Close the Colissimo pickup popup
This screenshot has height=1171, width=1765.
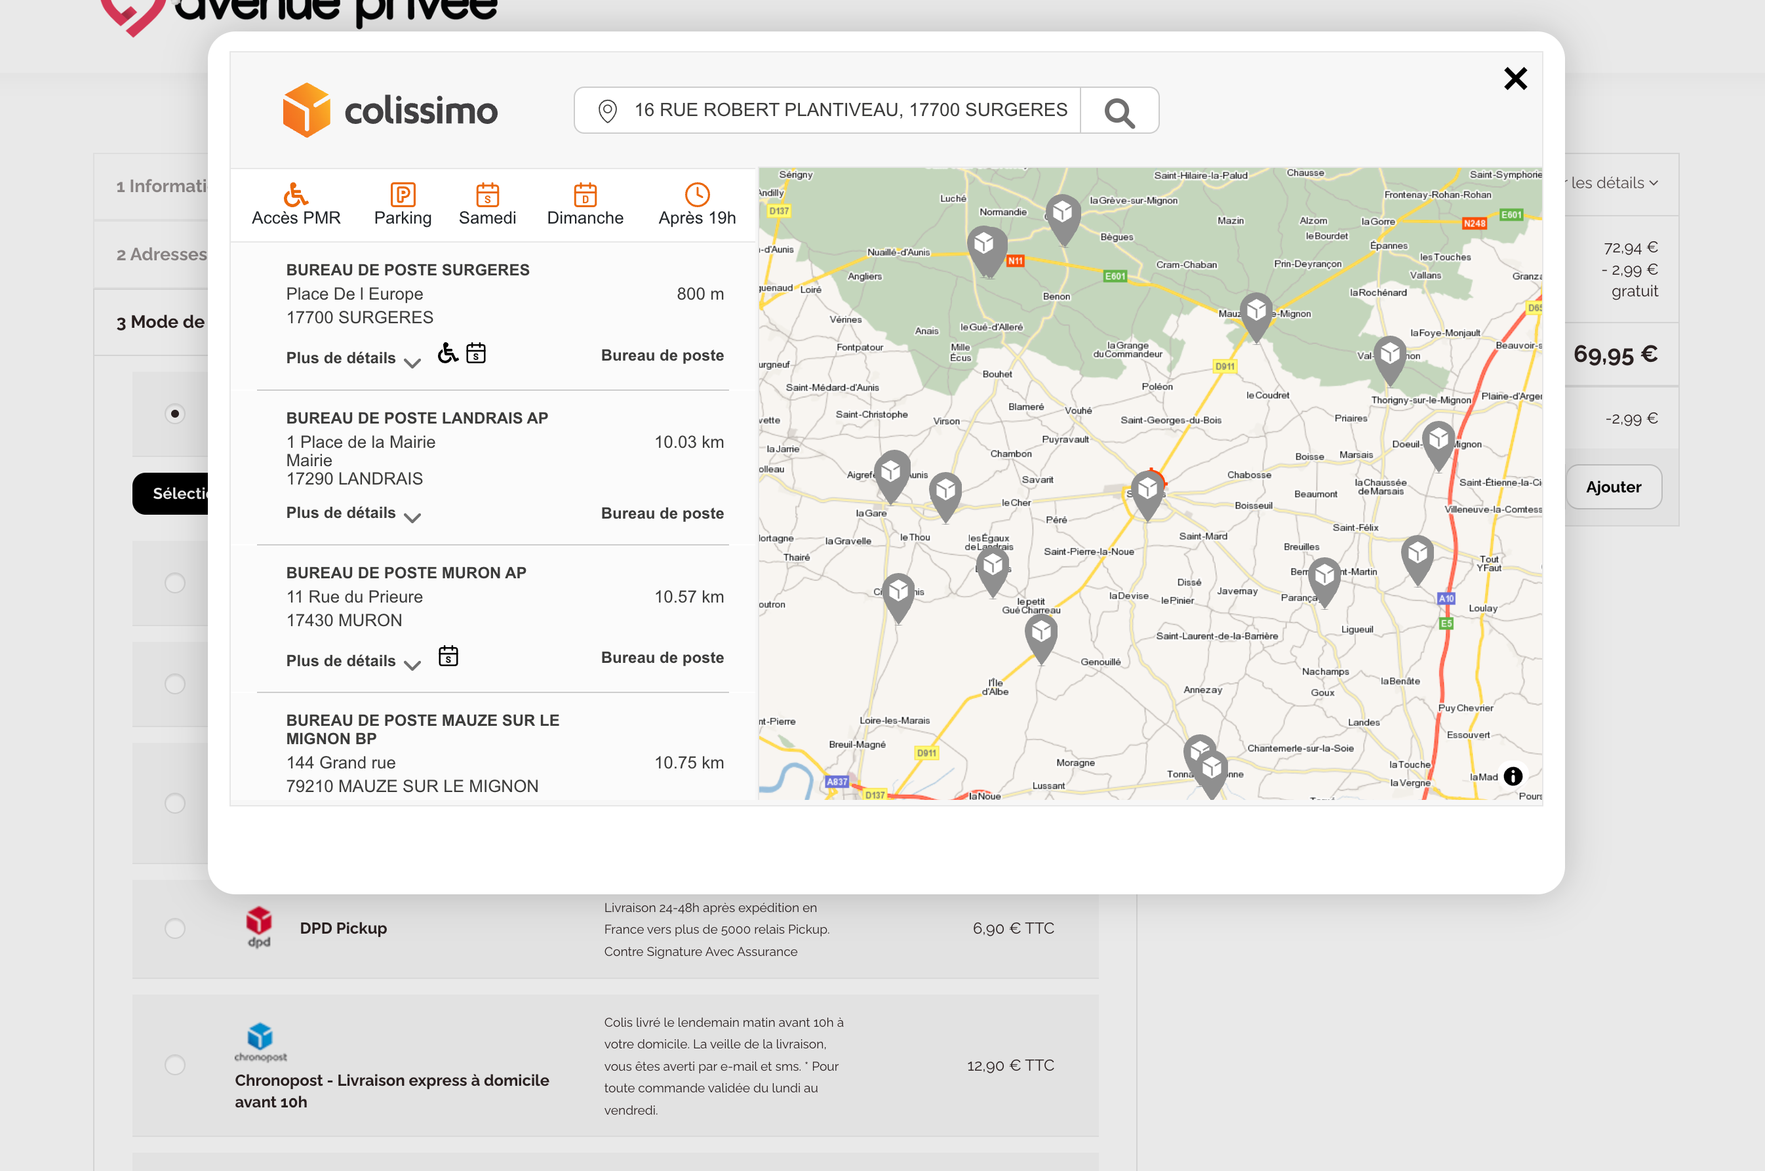1515,79
